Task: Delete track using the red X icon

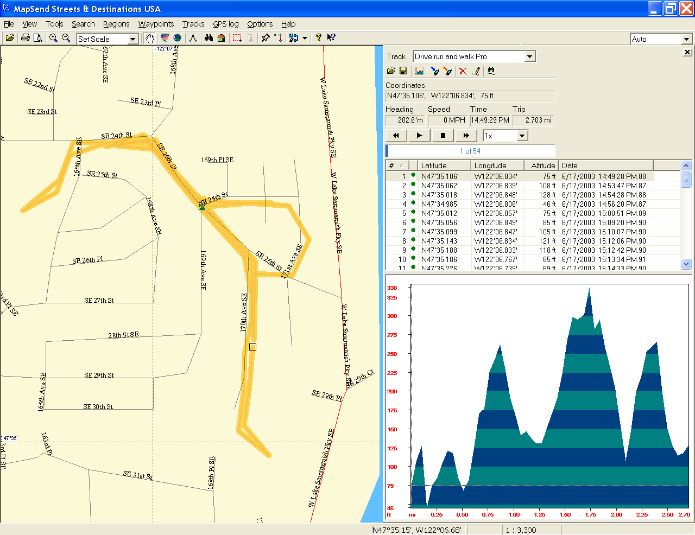Action: coord(463,71)
